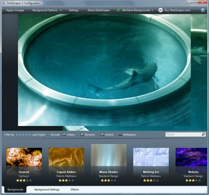209x195 pixels.
Task: Switch to the Background Settings tab
Action: (47, 189)
